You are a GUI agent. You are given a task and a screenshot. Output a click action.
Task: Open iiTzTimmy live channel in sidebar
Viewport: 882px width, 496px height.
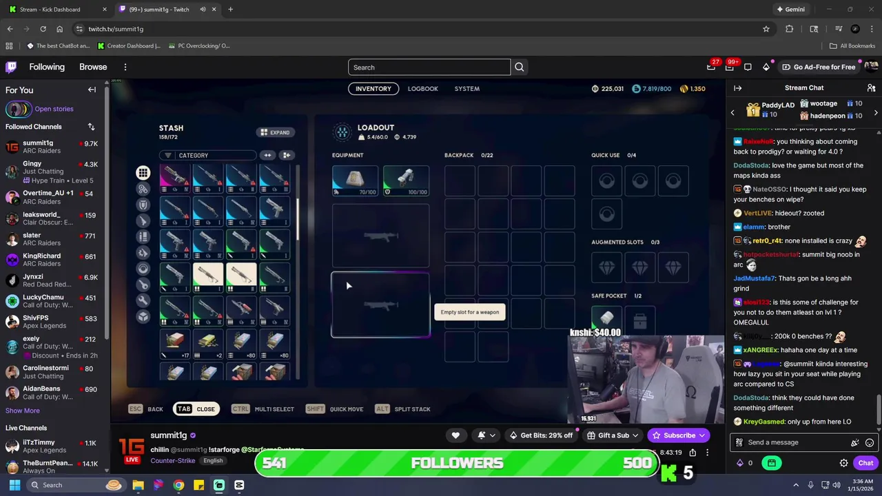pyautogui.click(x=54, y=446)
